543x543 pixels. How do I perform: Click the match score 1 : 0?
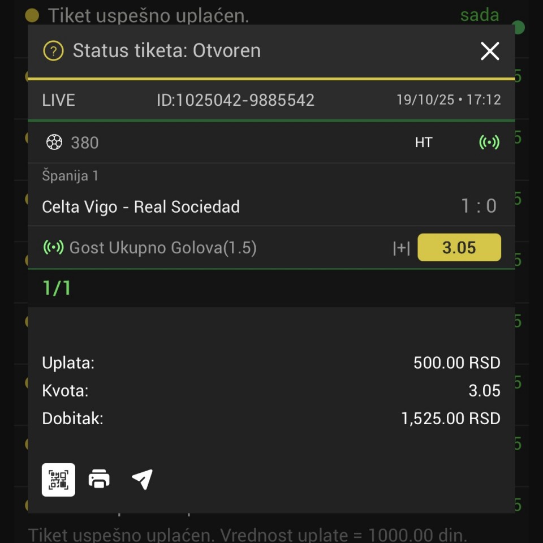479,206
